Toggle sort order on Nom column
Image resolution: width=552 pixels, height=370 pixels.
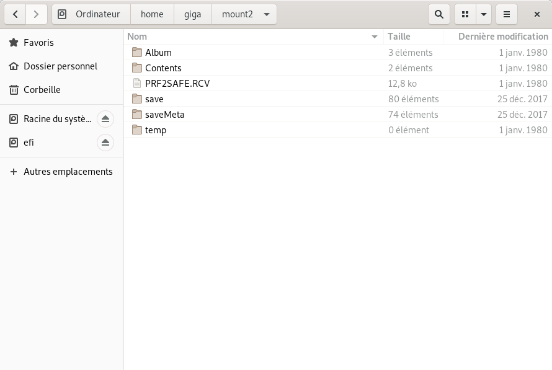coord(374,37)
